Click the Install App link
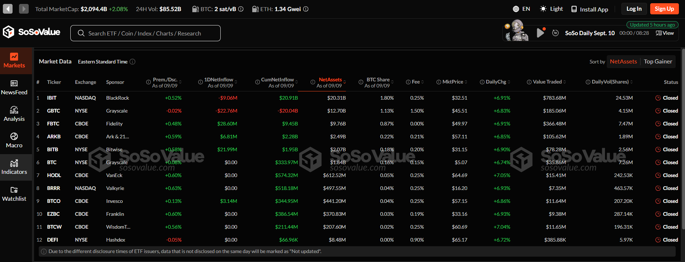 590,9
